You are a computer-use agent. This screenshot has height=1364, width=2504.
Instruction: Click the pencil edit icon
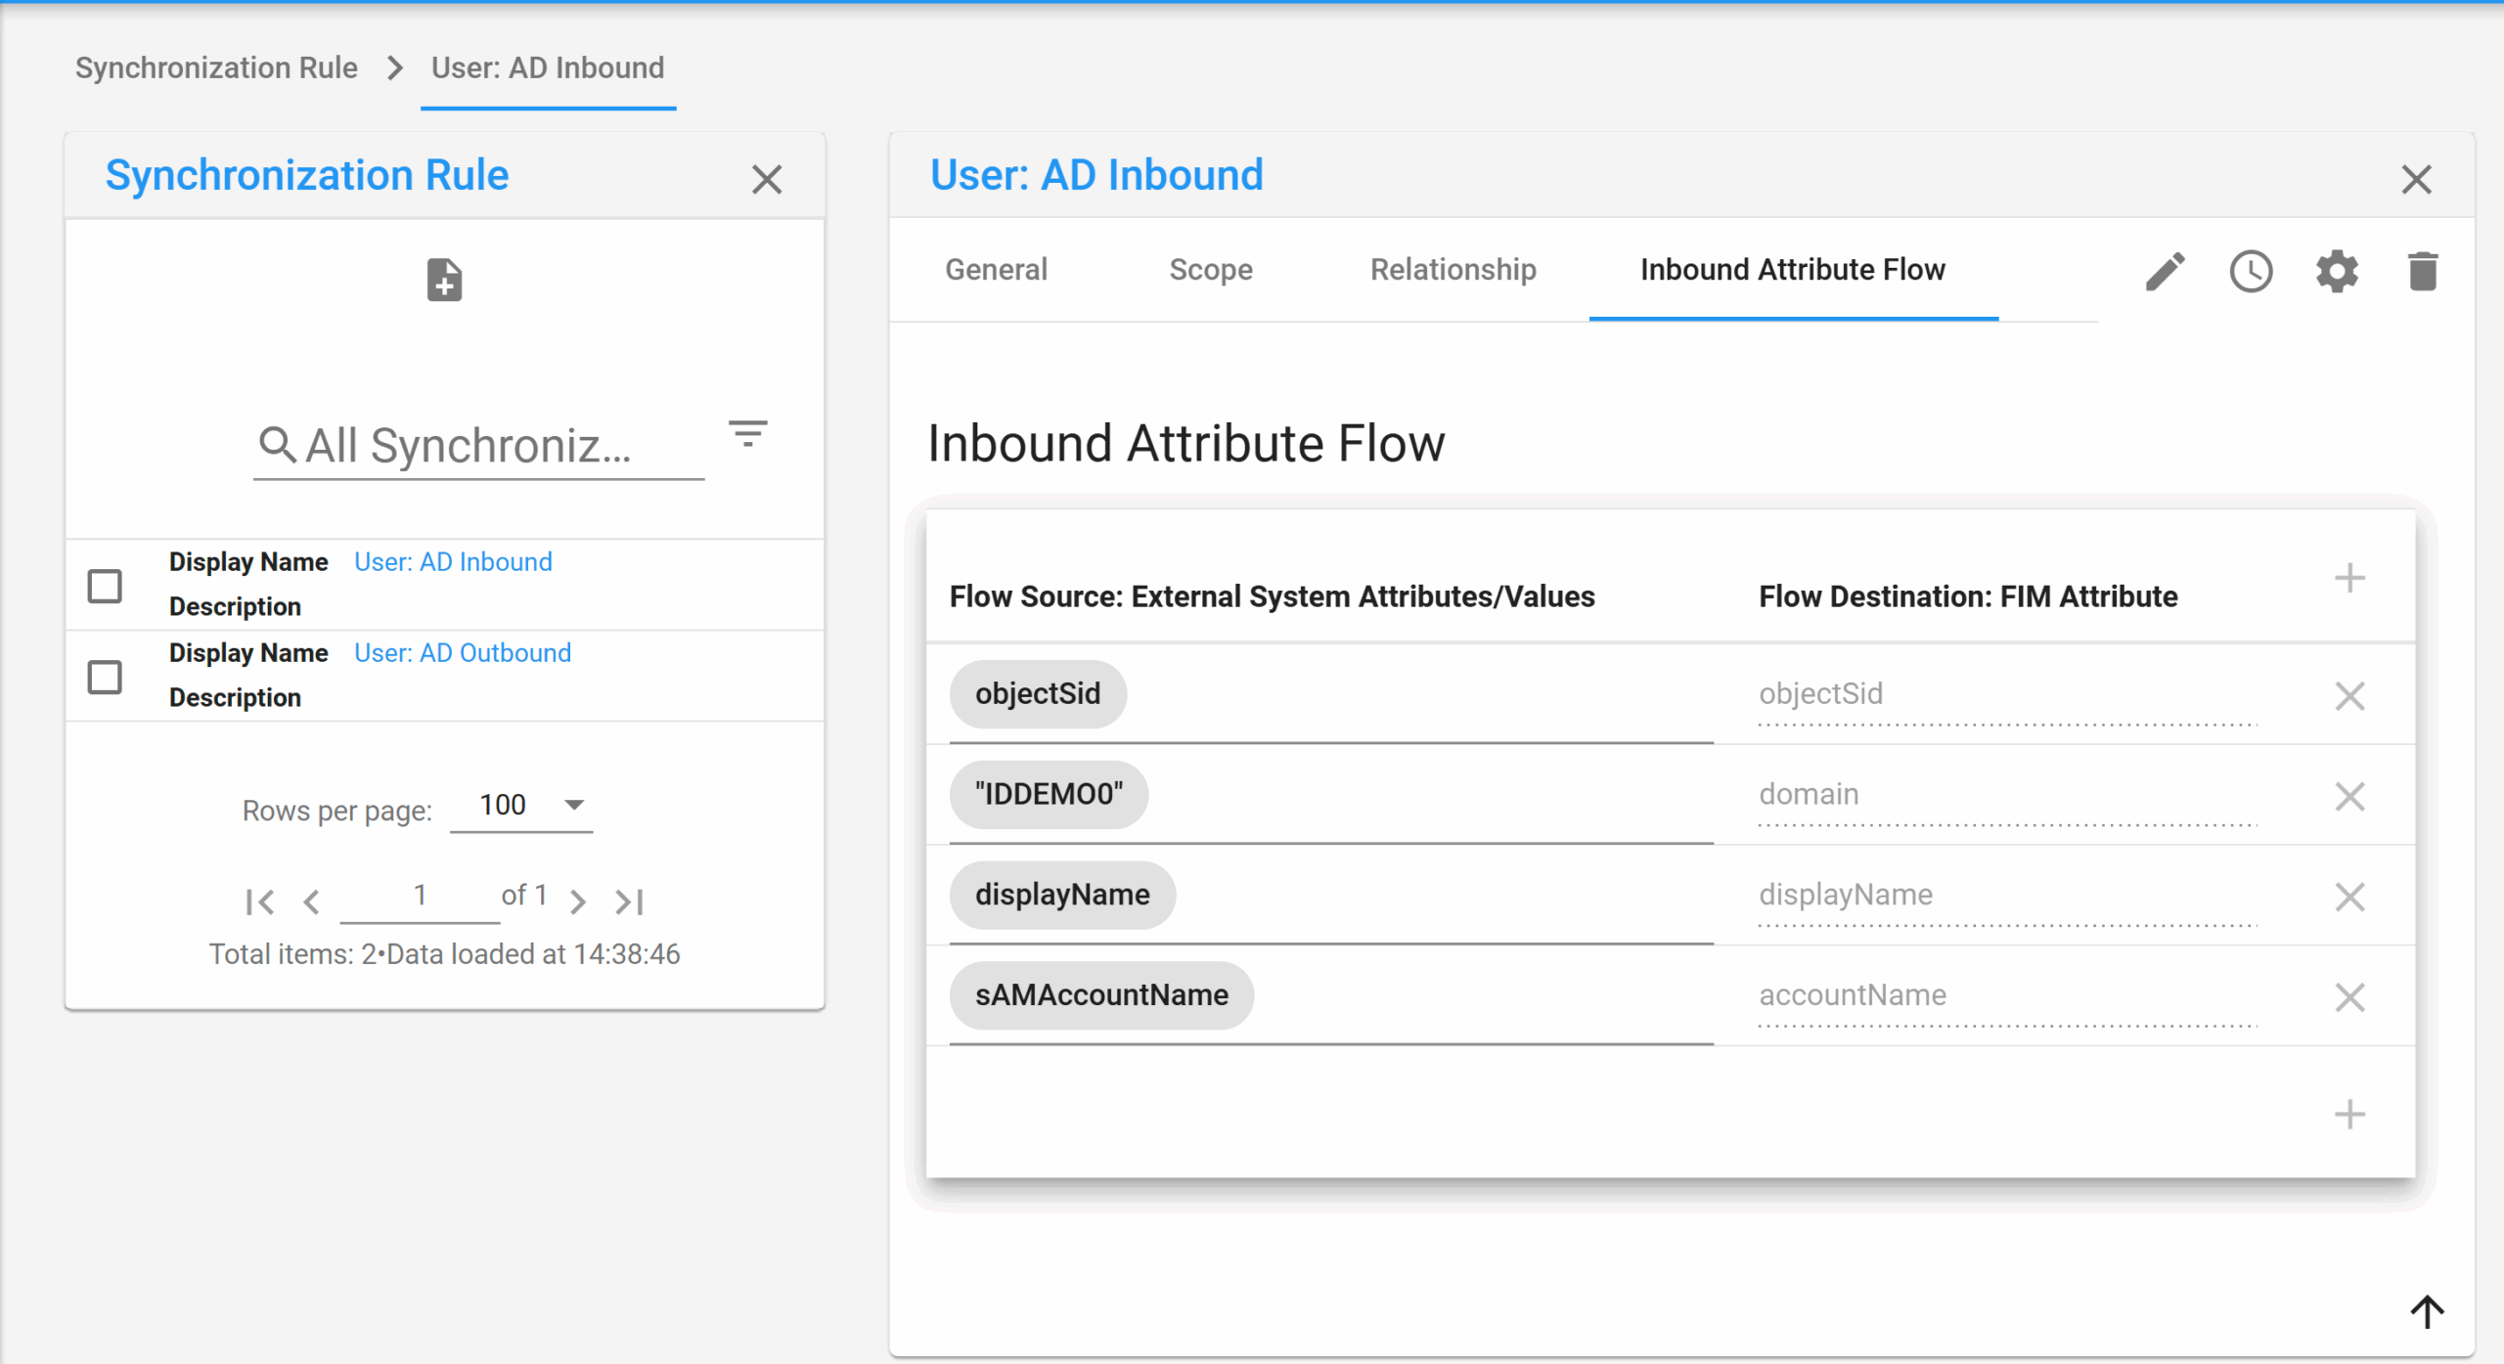(x=2166, y=272)
